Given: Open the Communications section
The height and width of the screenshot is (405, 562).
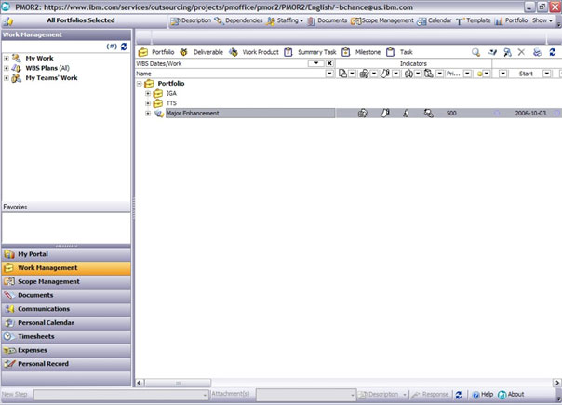Looking at the screenshot, I should coord(66,309).
